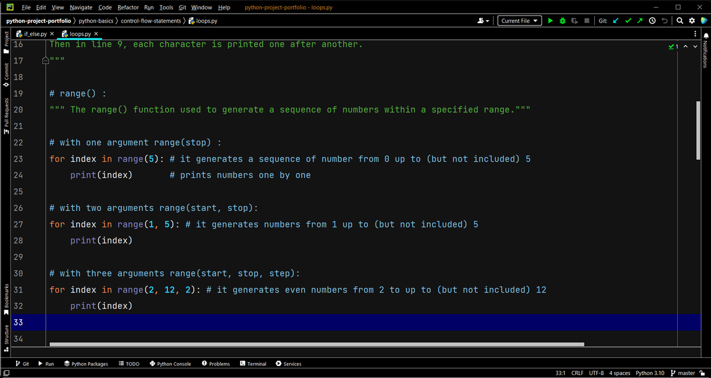This screenshot has width=711, height=378.
Task: Open the Python Packages tool window
Action: (x=86, y=364)
